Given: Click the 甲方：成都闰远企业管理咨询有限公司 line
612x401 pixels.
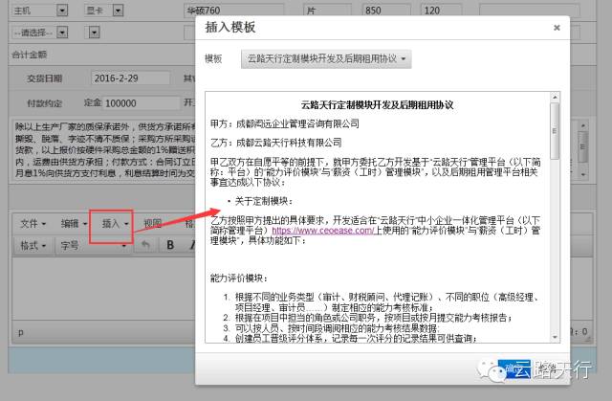Looking at the screenshot, I should click(x=285, y=123).
